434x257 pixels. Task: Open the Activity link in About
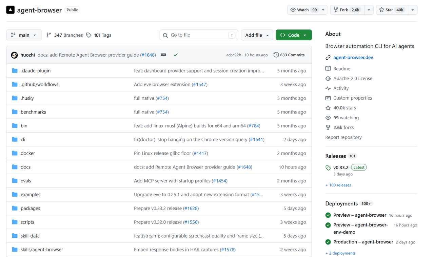tap(341, 88)
